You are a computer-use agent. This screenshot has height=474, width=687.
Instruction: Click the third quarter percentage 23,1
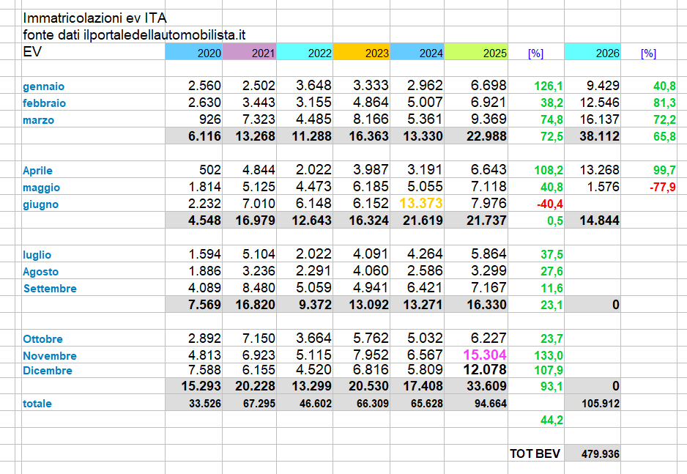[552, 305]
